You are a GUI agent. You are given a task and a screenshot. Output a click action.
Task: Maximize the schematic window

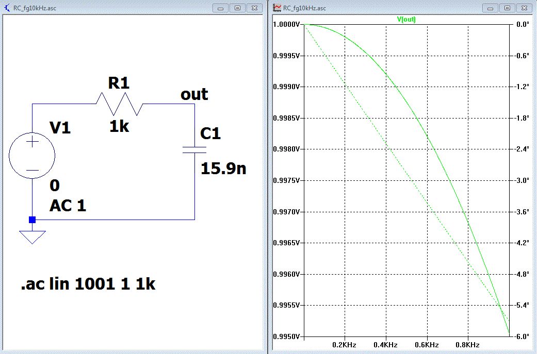(238, 8)
